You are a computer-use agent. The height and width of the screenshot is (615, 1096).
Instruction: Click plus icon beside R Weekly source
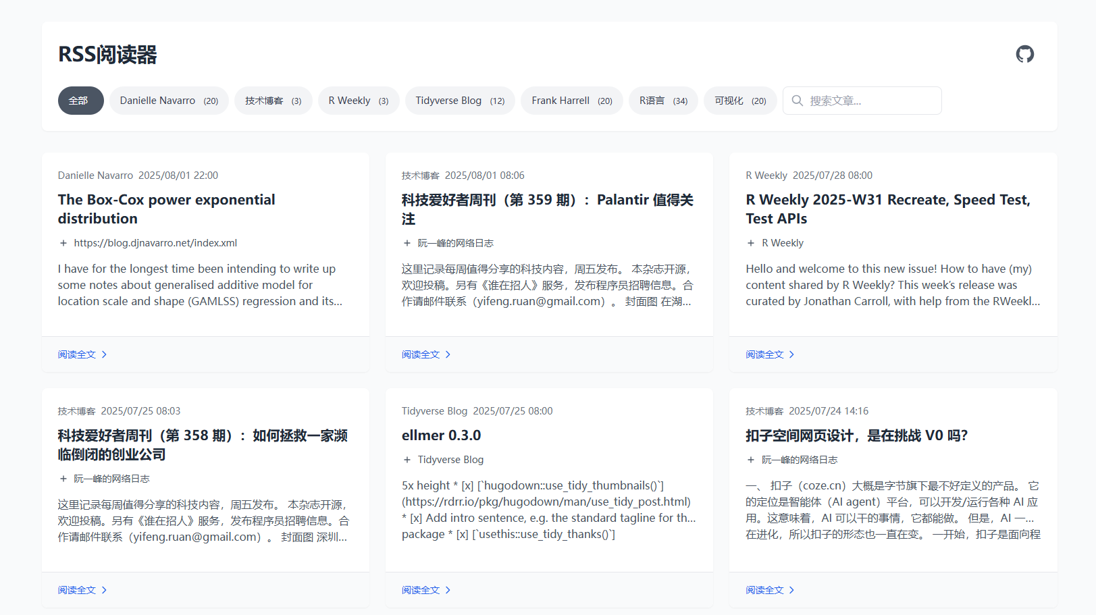(x=751, y=243)
